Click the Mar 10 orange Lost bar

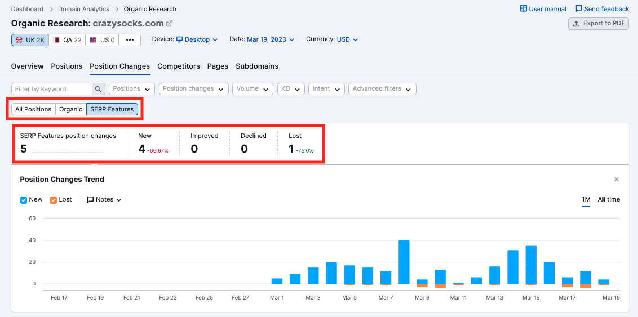440,285
